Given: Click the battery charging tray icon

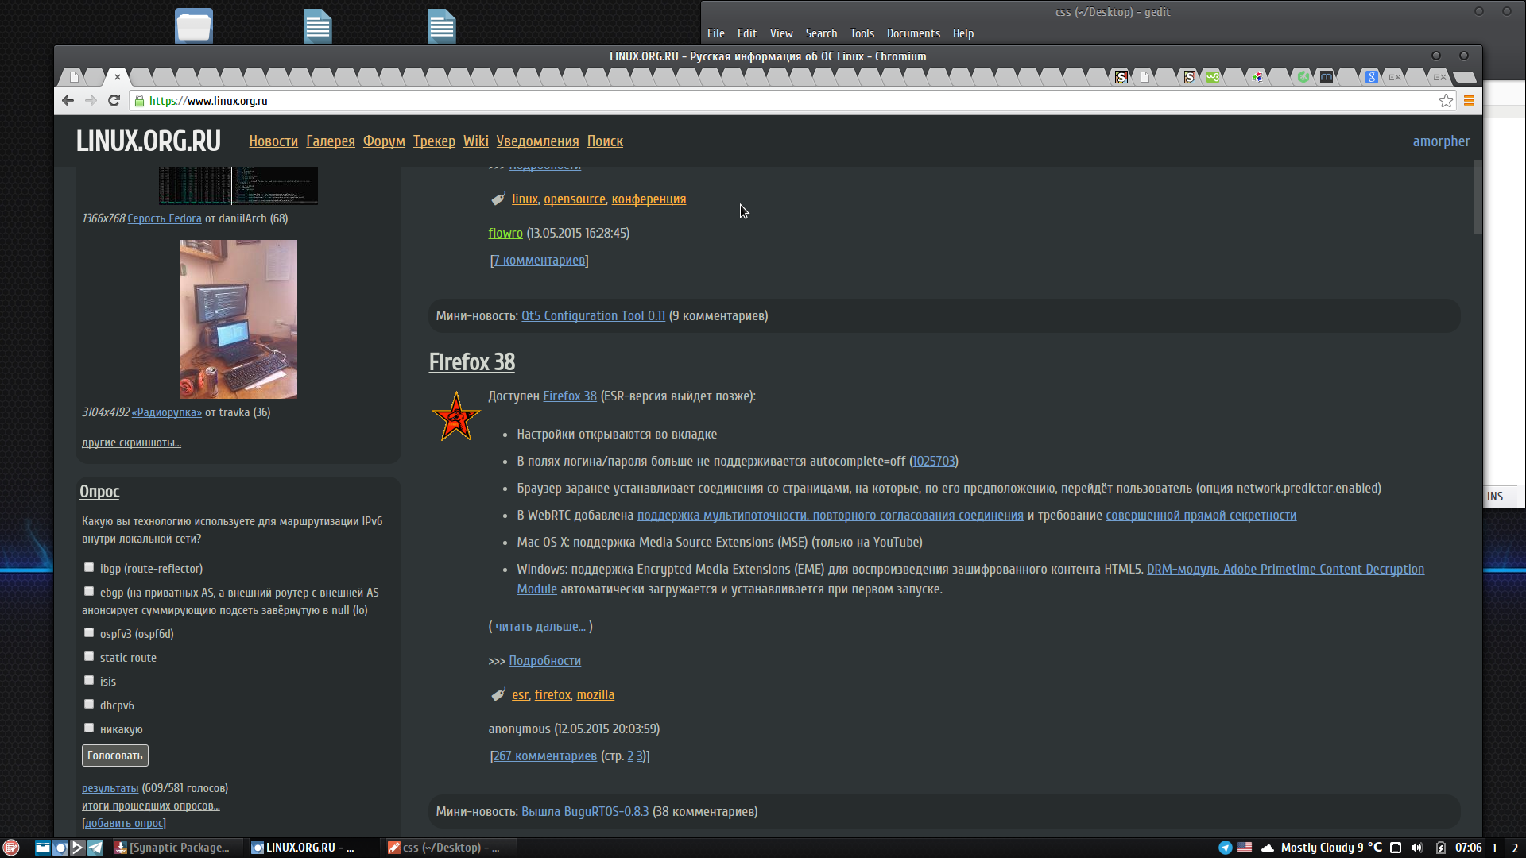Looking at the screenshot, I should tap(1440, 848).
